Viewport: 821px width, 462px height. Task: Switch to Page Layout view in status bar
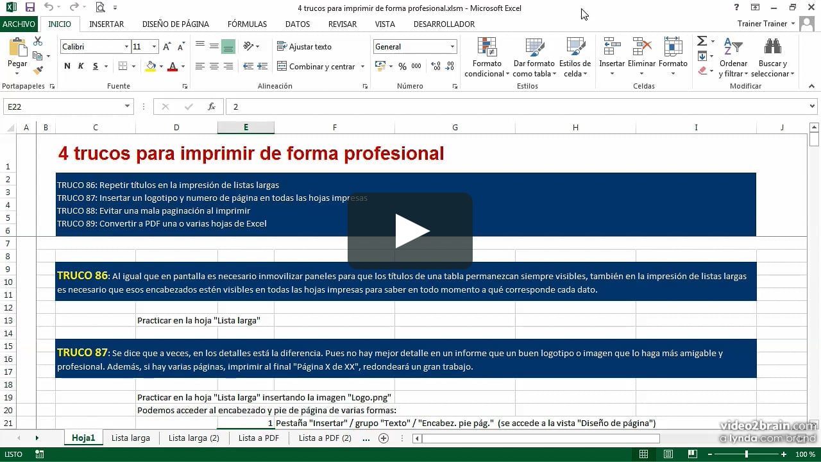[668, 454]
